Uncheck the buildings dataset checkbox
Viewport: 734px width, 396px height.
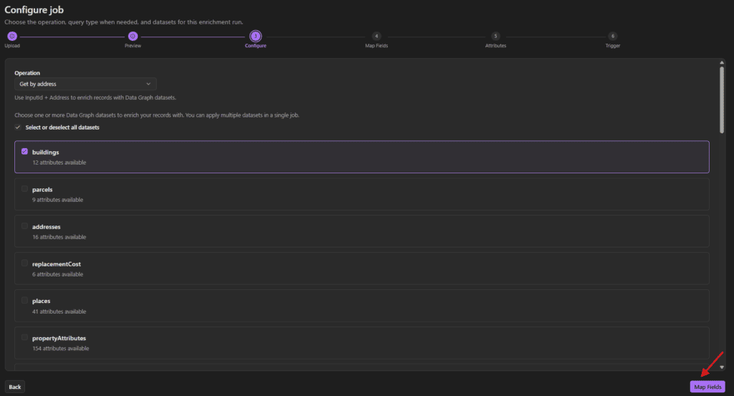(24, 152)
